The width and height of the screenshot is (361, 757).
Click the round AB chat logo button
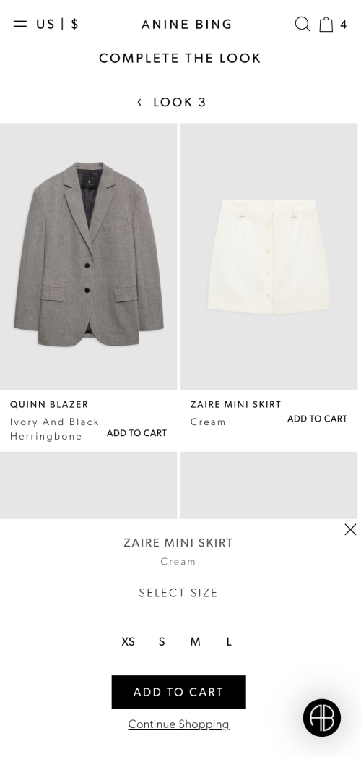pos(321,717)
